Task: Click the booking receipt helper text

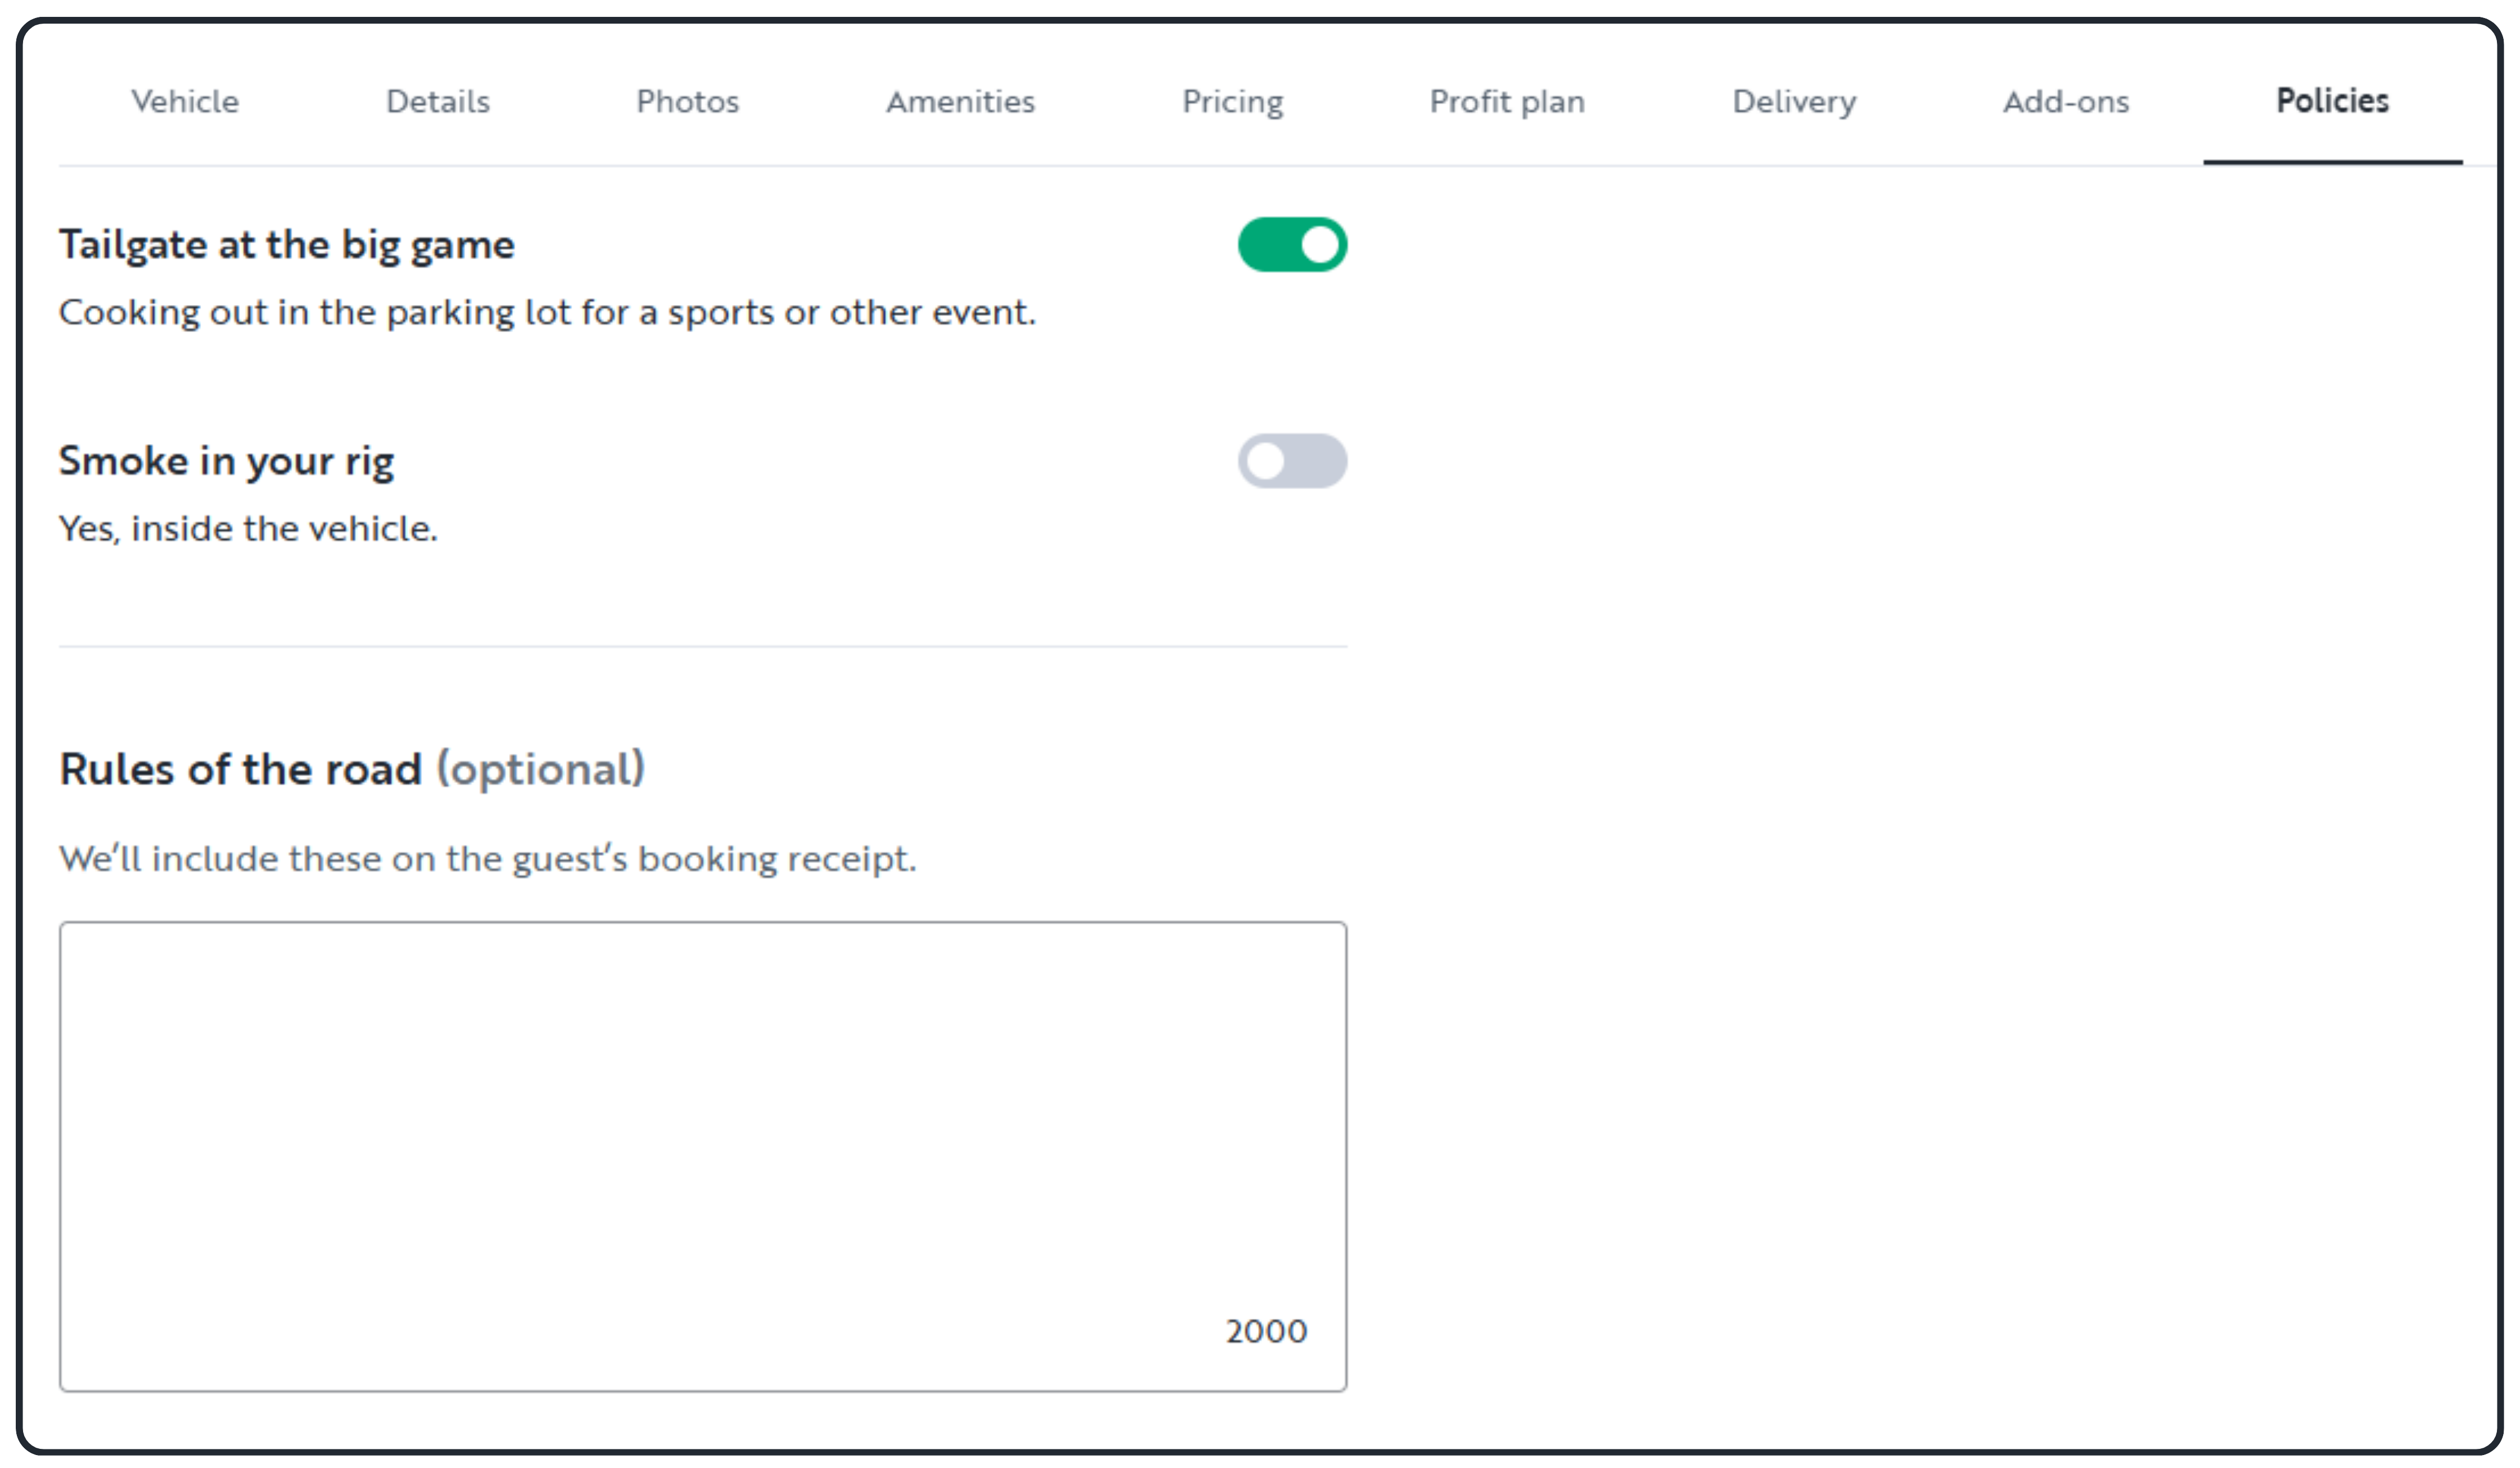Action: (x=488, y=858)
